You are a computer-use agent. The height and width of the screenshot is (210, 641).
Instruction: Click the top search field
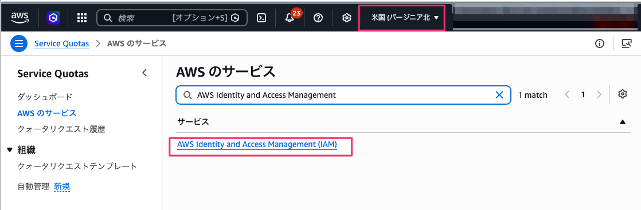[x=171, y=18]
